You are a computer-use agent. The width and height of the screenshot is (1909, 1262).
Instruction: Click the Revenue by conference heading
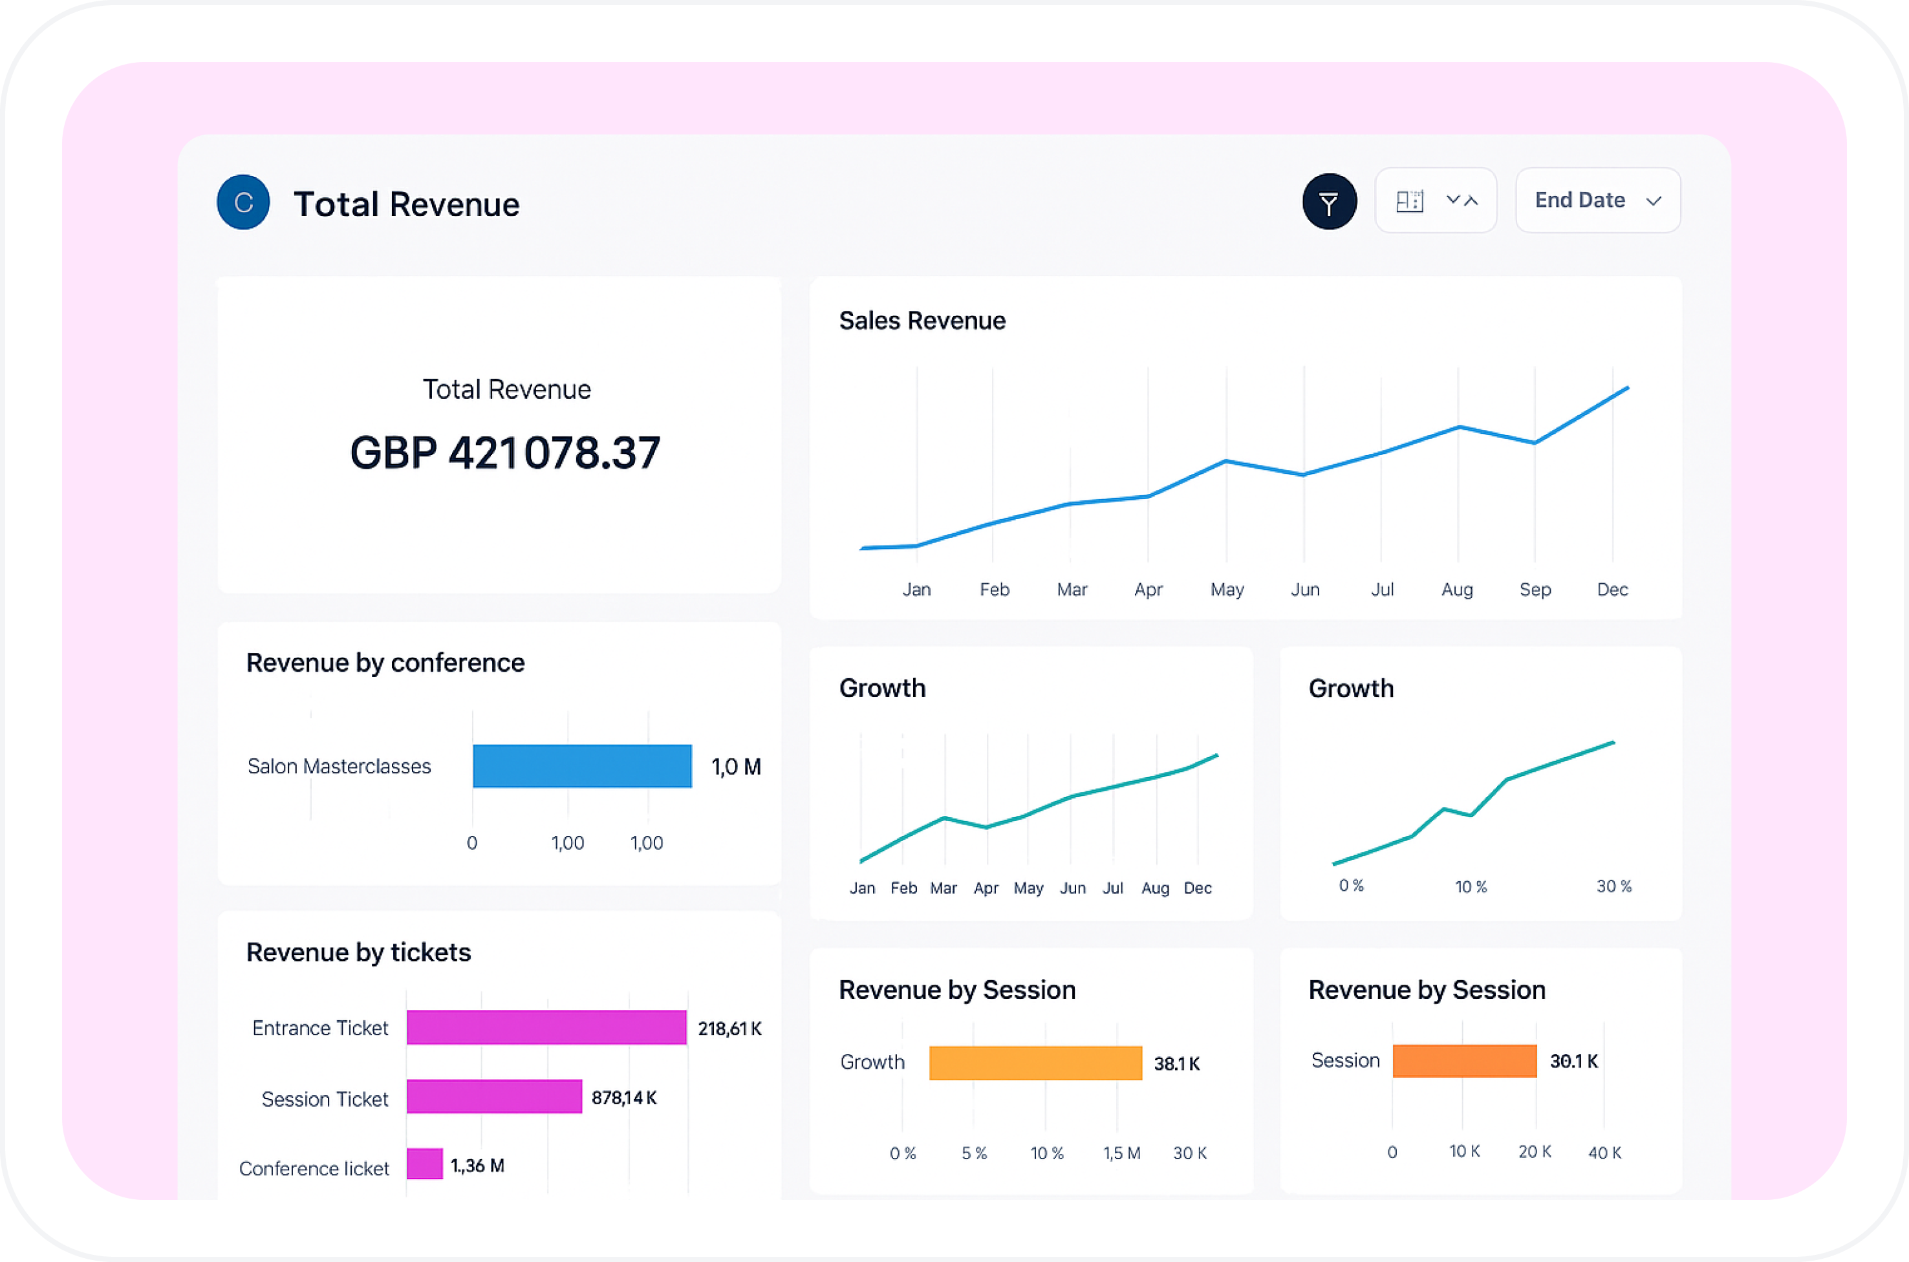click(385, 663)
